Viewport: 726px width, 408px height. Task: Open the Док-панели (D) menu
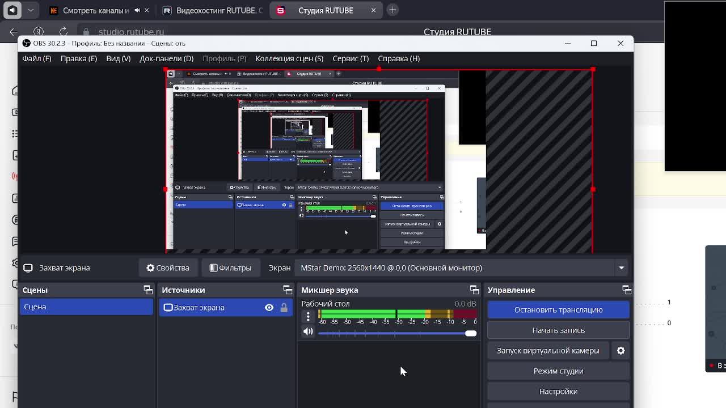tap(166, 58)
